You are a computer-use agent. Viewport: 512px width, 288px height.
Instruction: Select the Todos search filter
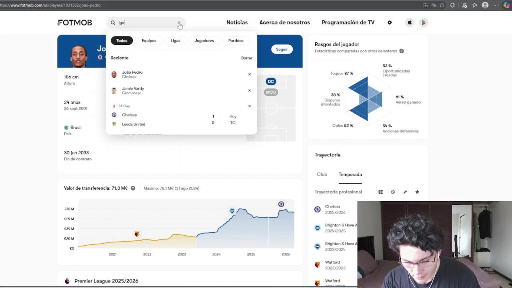click(122, 40)
